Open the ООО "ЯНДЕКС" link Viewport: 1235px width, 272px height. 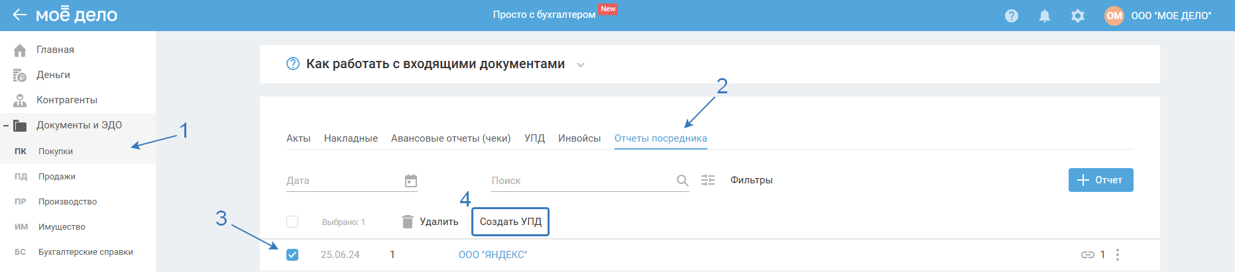pos(493,255)
